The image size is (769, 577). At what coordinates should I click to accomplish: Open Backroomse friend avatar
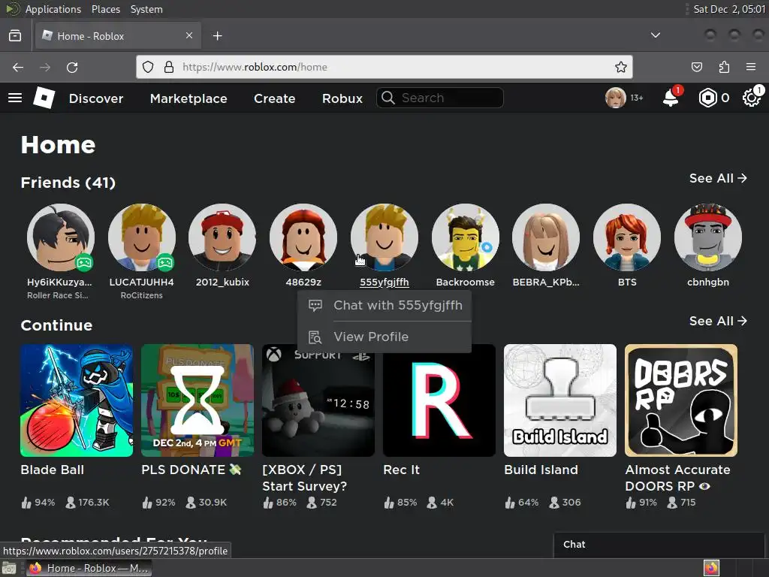pos(466,237)
